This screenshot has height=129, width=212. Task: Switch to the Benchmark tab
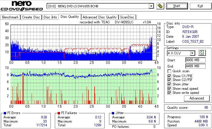coord(10,17)
